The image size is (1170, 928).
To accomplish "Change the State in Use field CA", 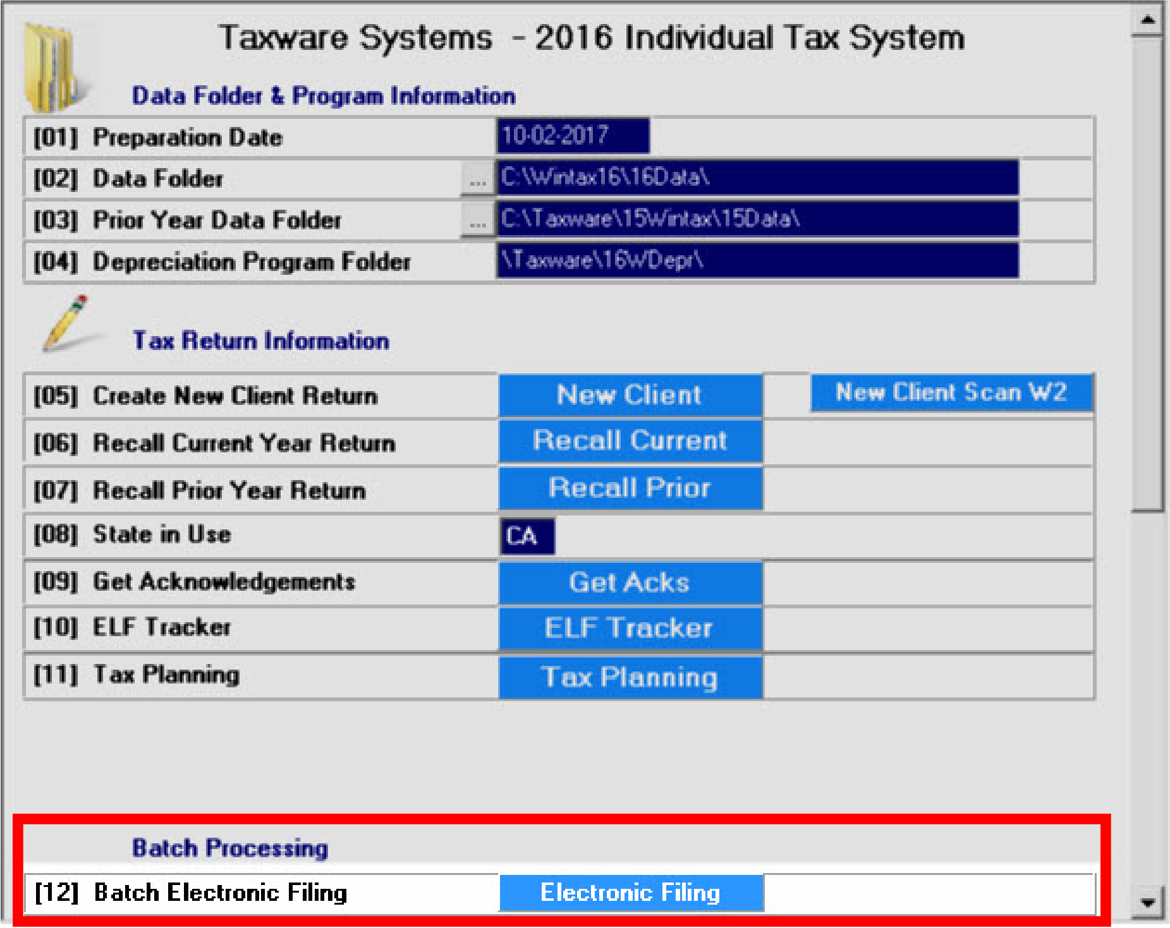I will pyautogui.click(x=528, y=536).
